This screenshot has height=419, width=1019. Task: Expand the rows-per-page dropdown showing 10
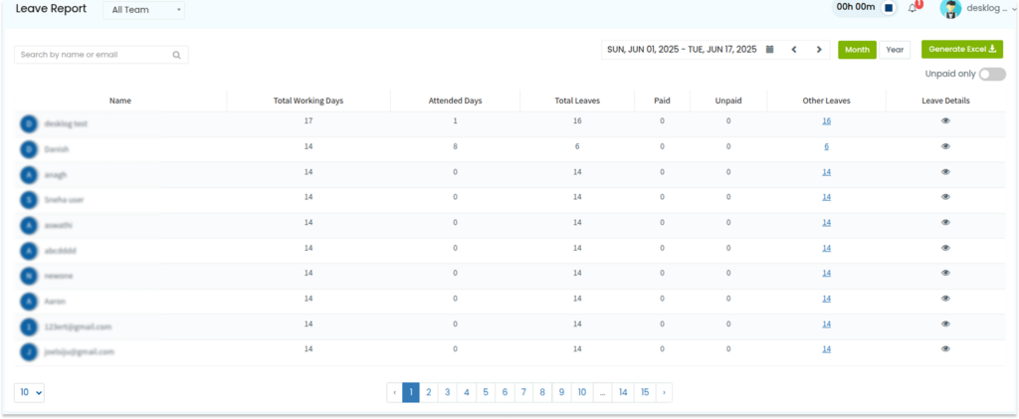click(x=29, y=392)
